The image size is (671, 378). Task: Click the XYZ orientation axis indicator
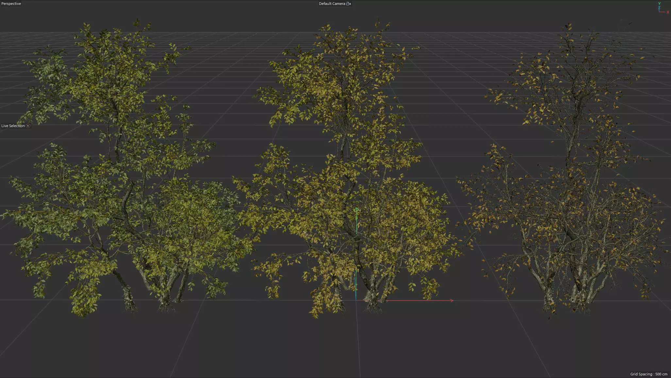click(x=663, y=8)
